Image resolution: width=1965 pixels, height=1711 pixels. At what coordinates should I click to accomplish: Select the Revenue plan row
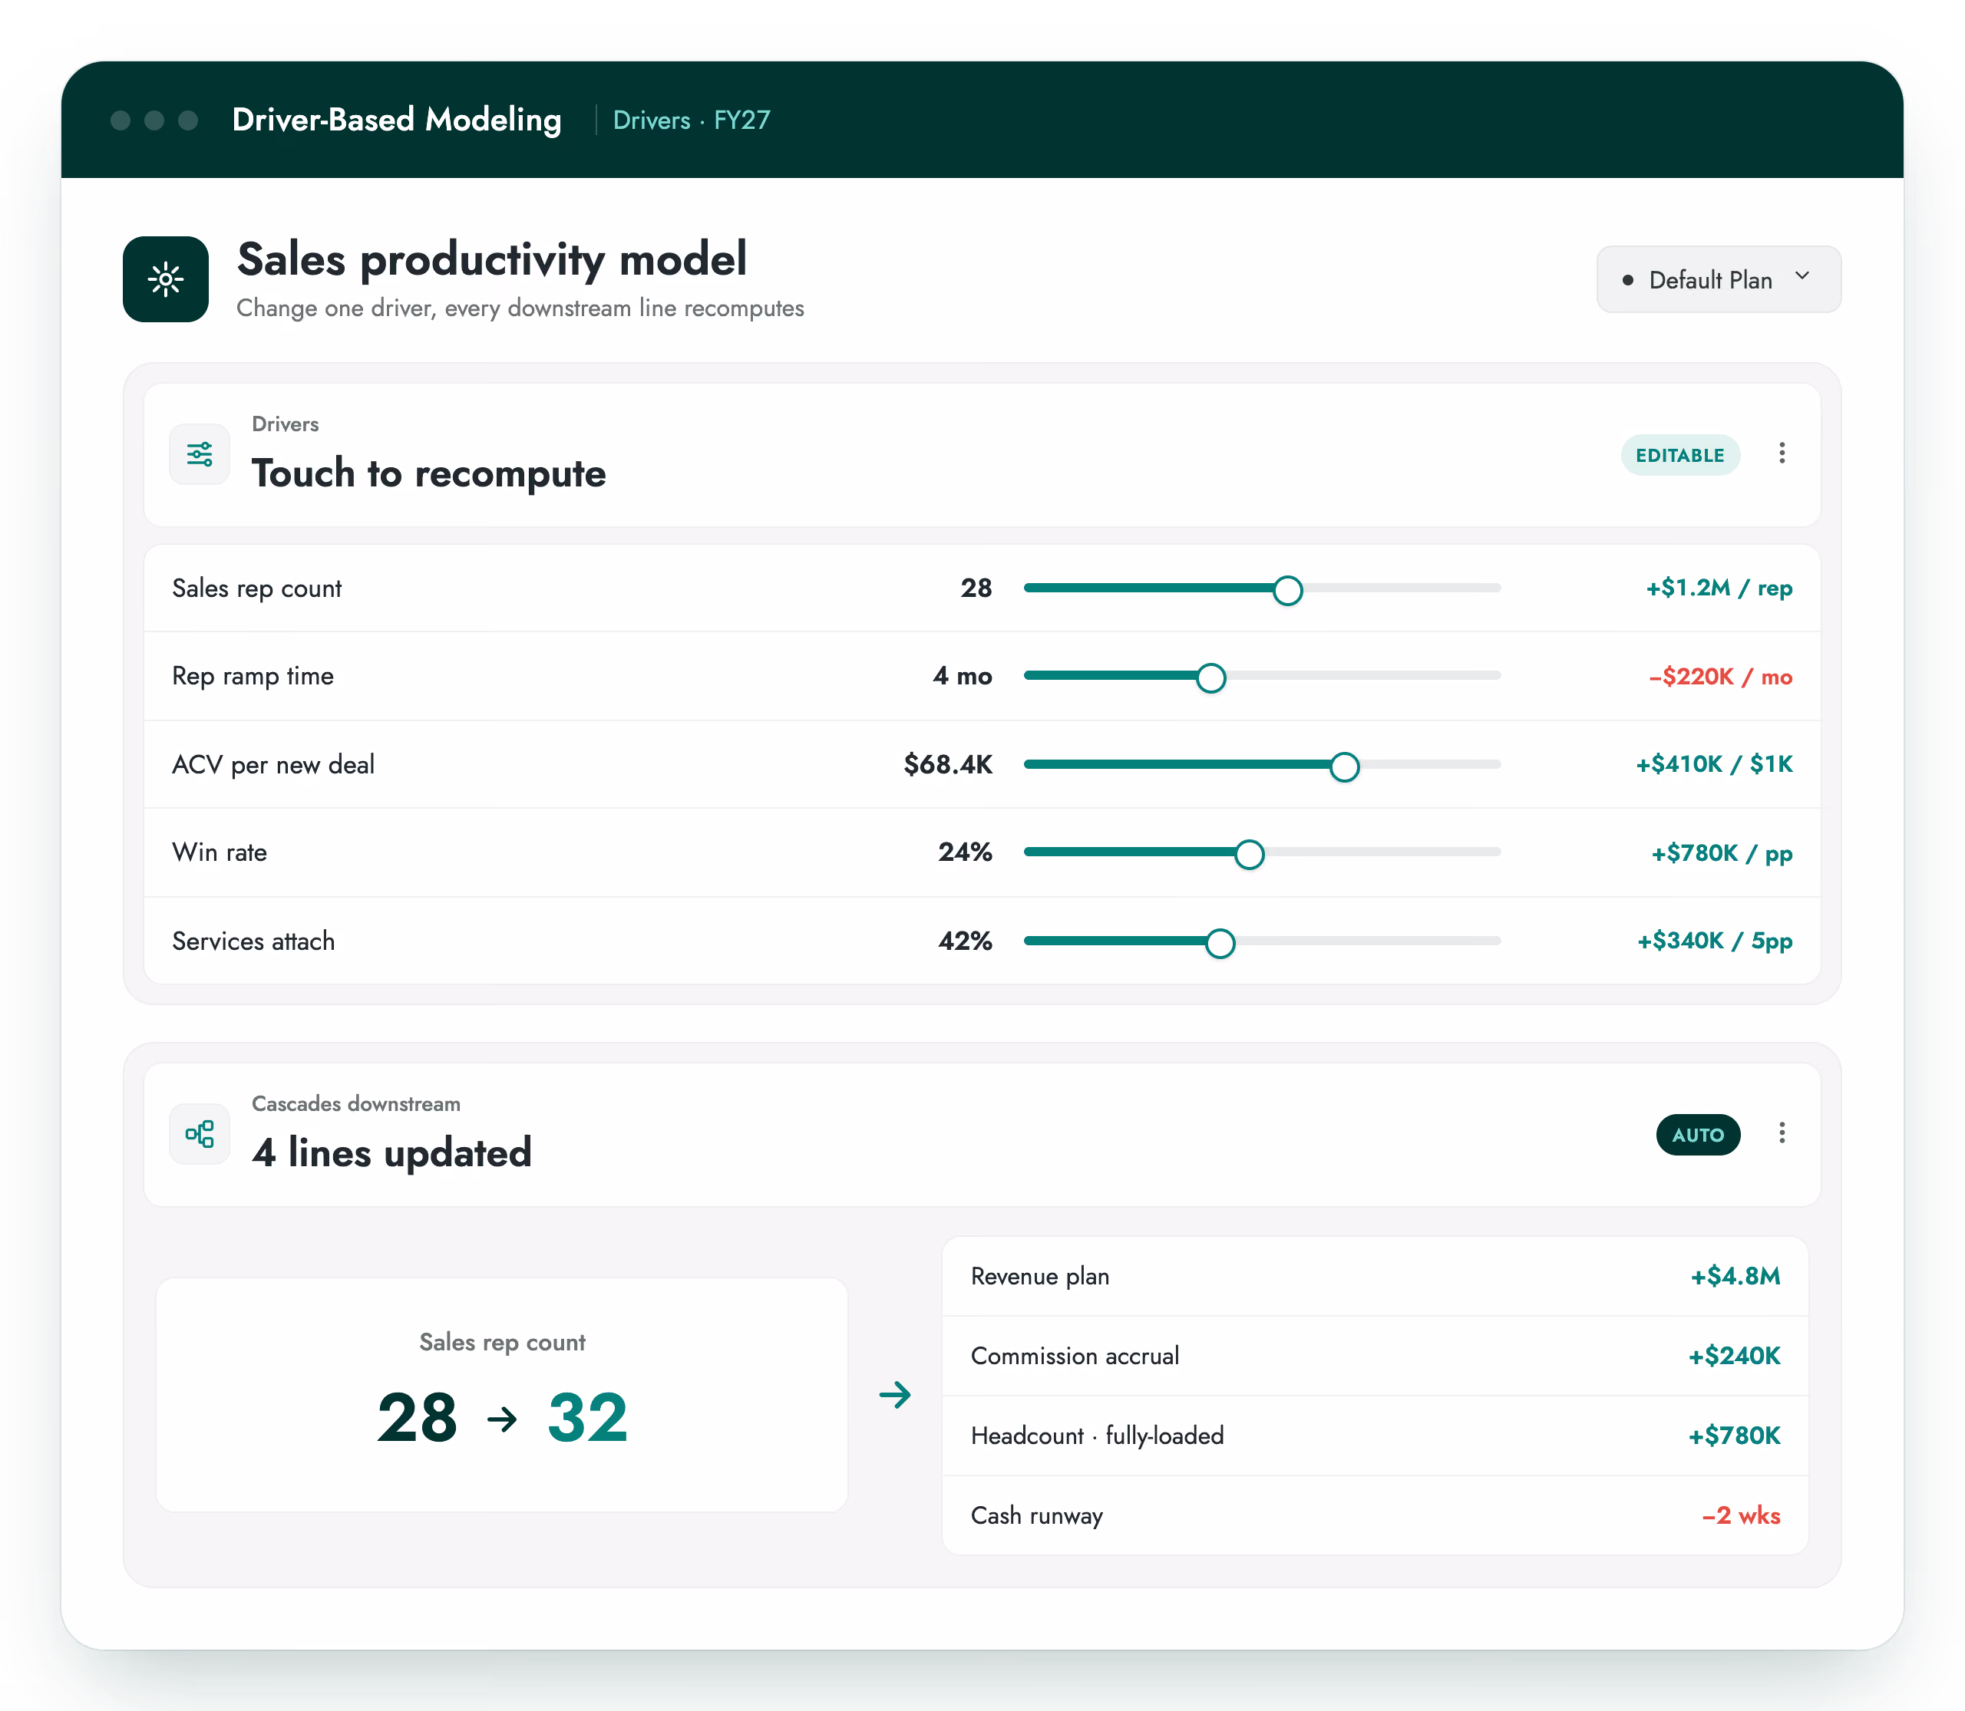[1375, 1277]
